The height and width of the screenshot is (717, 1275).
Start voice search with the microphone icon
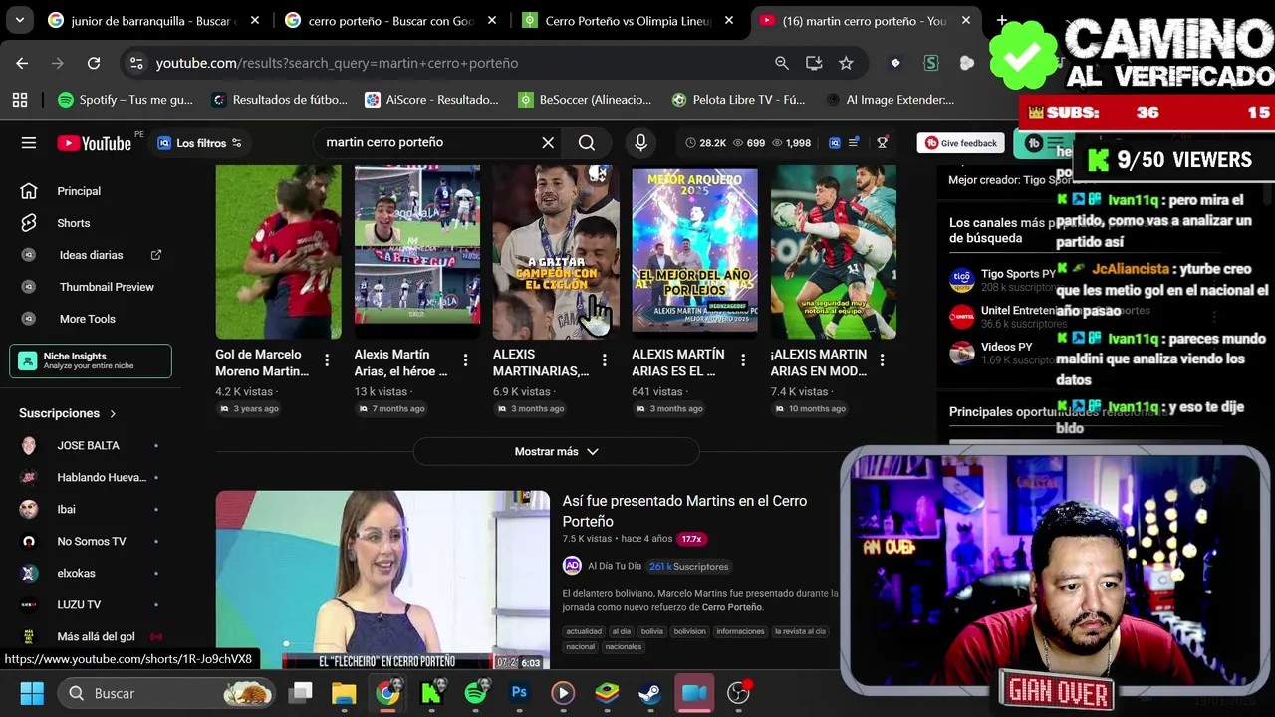tap(640, 143)
